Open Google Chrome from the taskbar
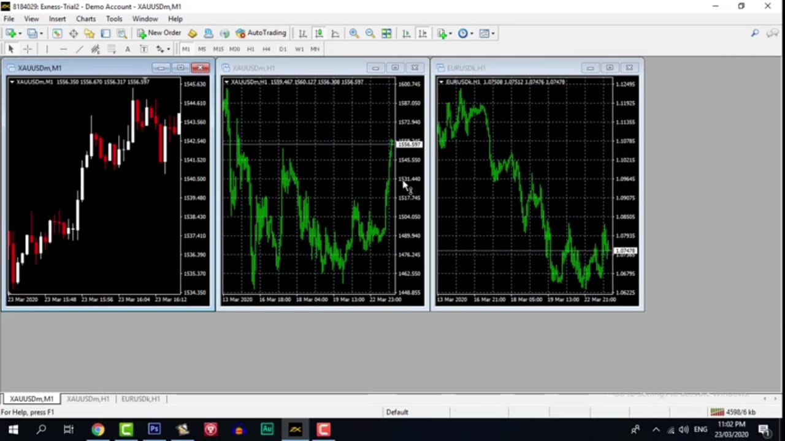 (98, 429)
